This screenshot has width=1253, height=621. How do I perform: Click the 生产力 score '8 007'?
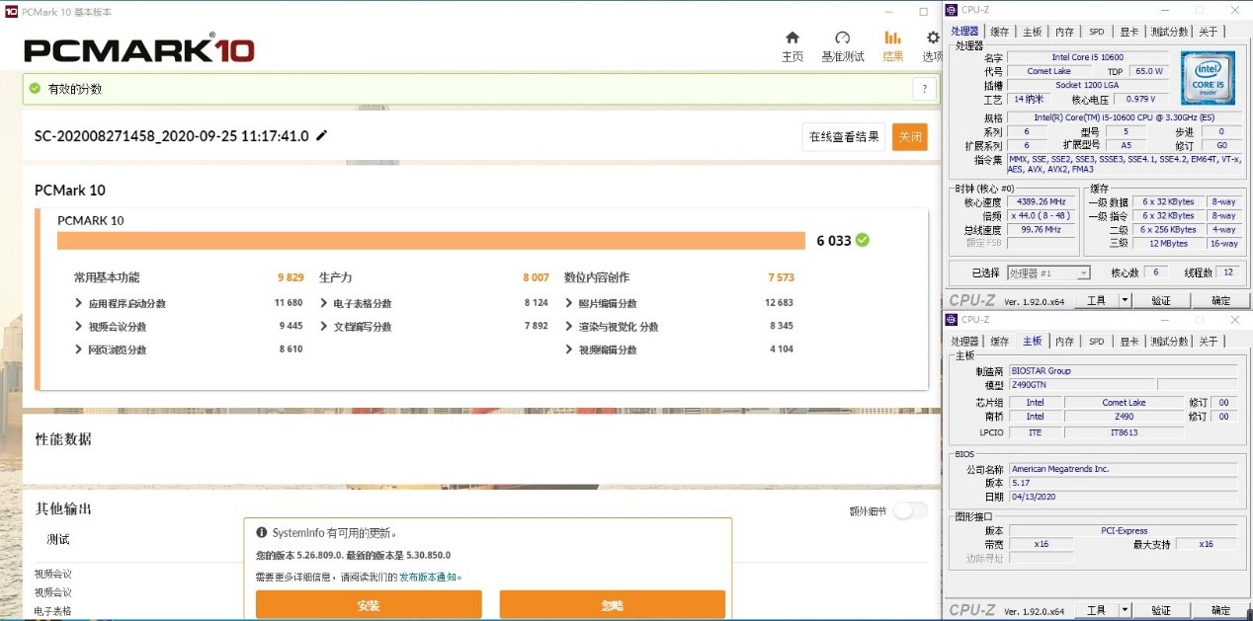(537, 277)
